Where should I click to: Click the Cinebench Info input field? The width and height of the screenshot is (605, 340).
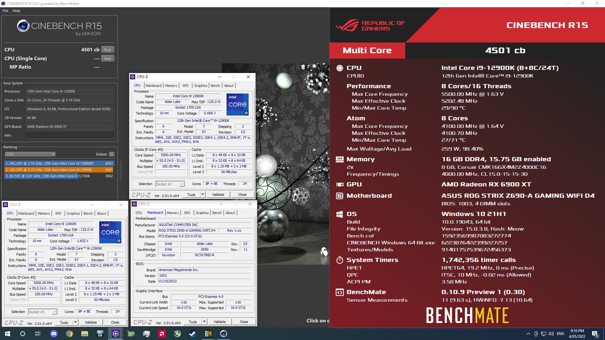click(x=70, y=135)
